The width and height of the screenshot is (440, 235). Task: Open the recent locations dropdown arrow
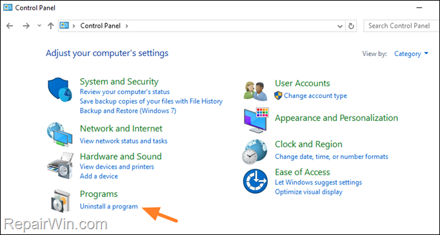[39, 26]
